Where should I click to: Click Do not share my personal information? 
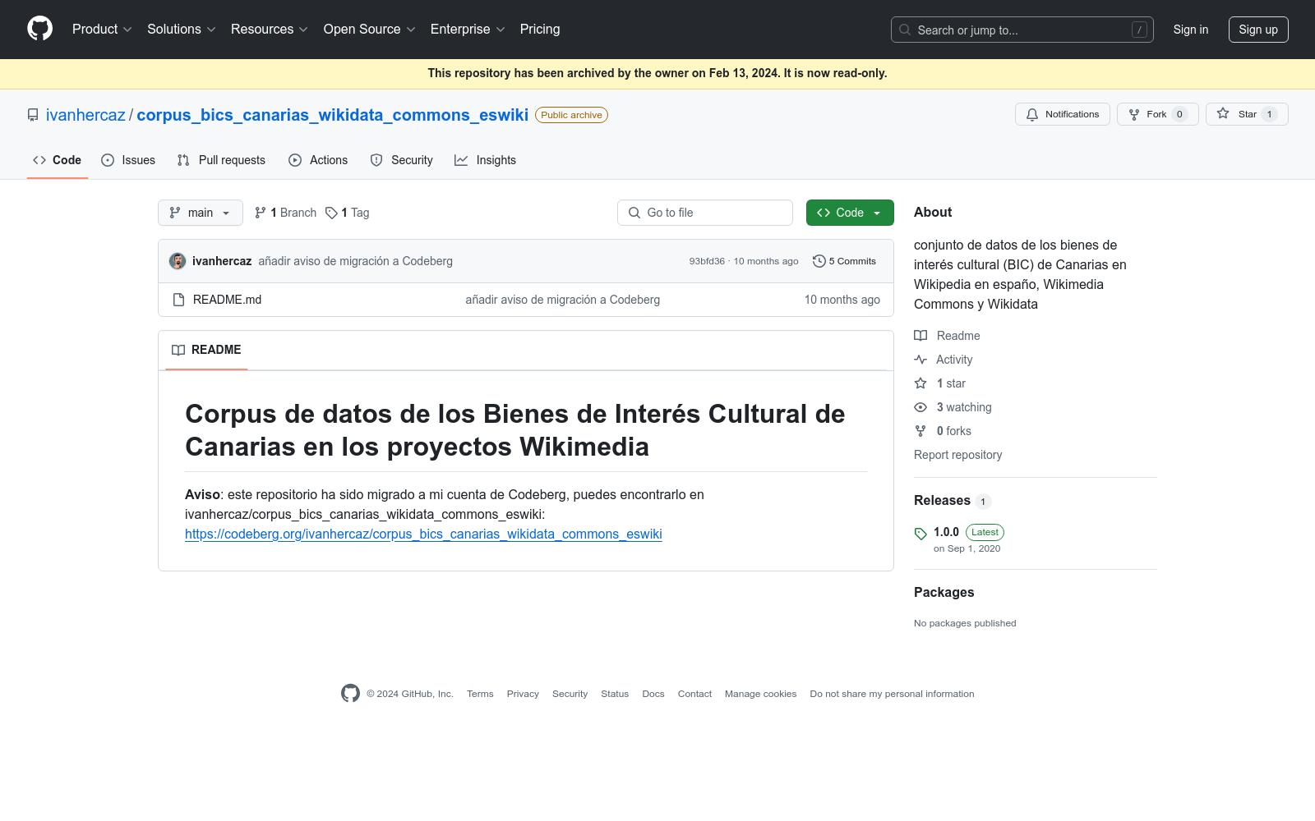(892, 694)
